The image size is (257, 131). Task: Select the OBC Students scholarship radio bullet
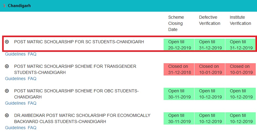pyautogui.click(x=7, y=91)
